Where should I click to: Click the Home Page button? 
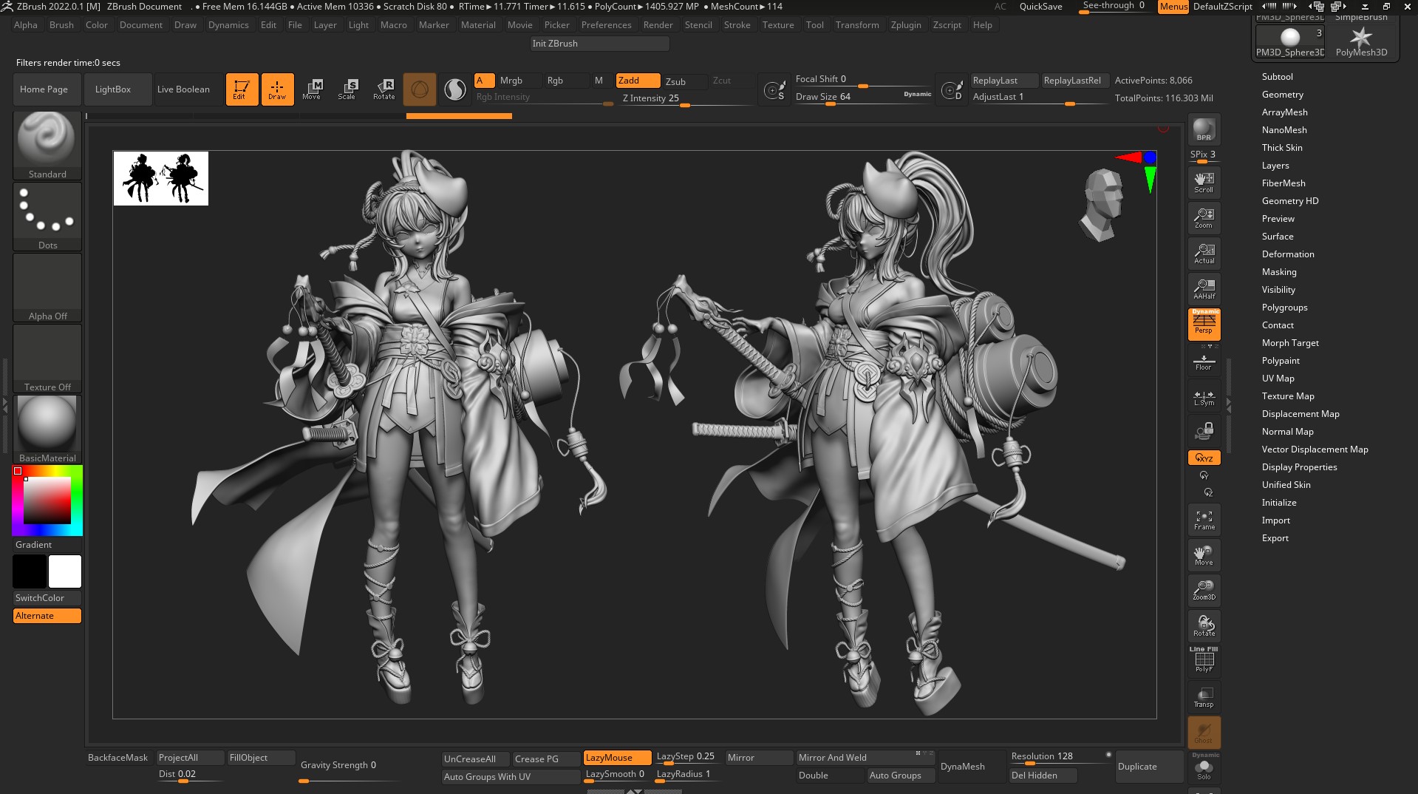47,89
